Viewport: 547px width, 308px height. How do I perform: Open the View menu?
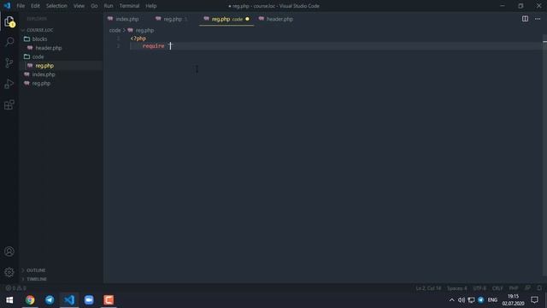click(x=79, y=6)
